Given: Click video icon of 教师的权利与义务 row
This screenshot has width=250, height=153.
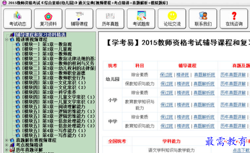Looking at the screenshot, I should [x=18, y=63].
